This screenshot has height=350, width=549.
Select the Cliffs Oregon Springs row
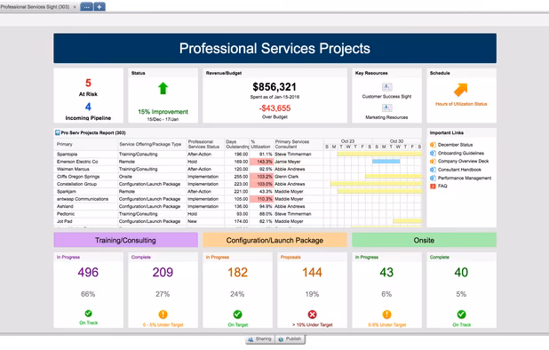pyautogui.click(x=238, y=177)
